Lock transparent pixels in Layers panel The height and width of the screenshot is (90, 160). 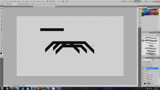[x=145, y=62]
